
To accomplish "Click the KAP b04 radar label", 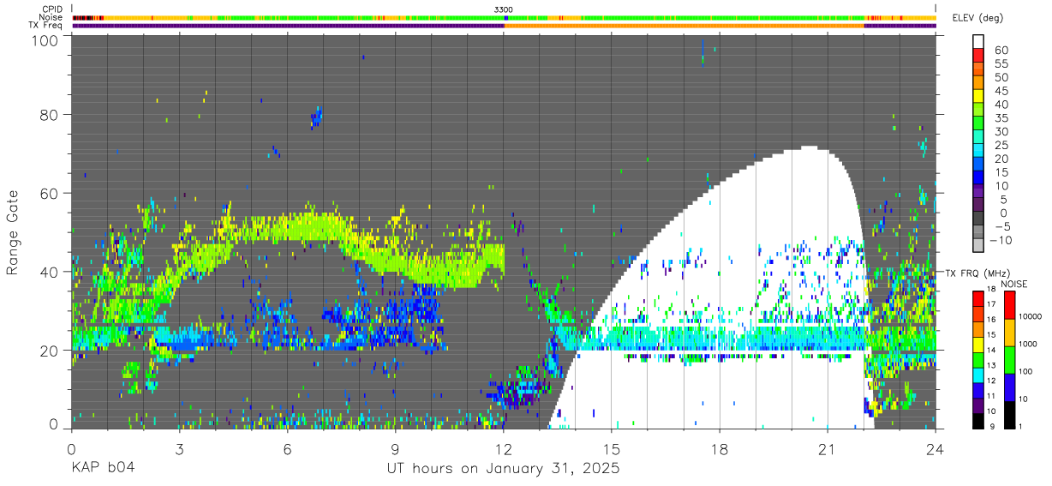I will pos(103,469).
